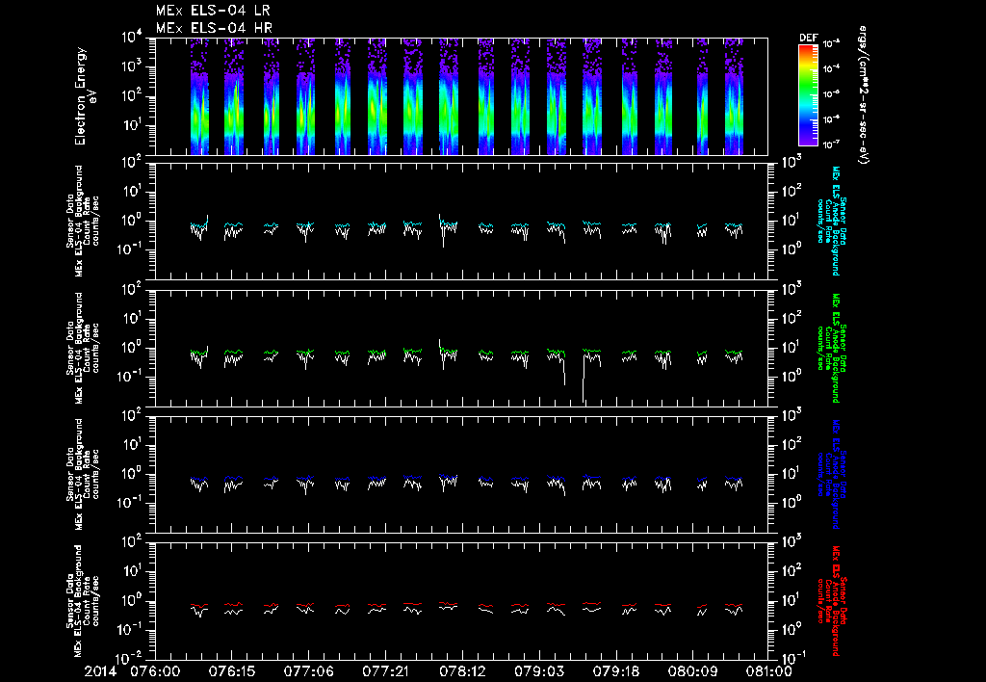Image resolution: width=986 pixels, height=682 pixels.
Task: Click the "DEF" label above the color bar
Action: coord(808,38)
